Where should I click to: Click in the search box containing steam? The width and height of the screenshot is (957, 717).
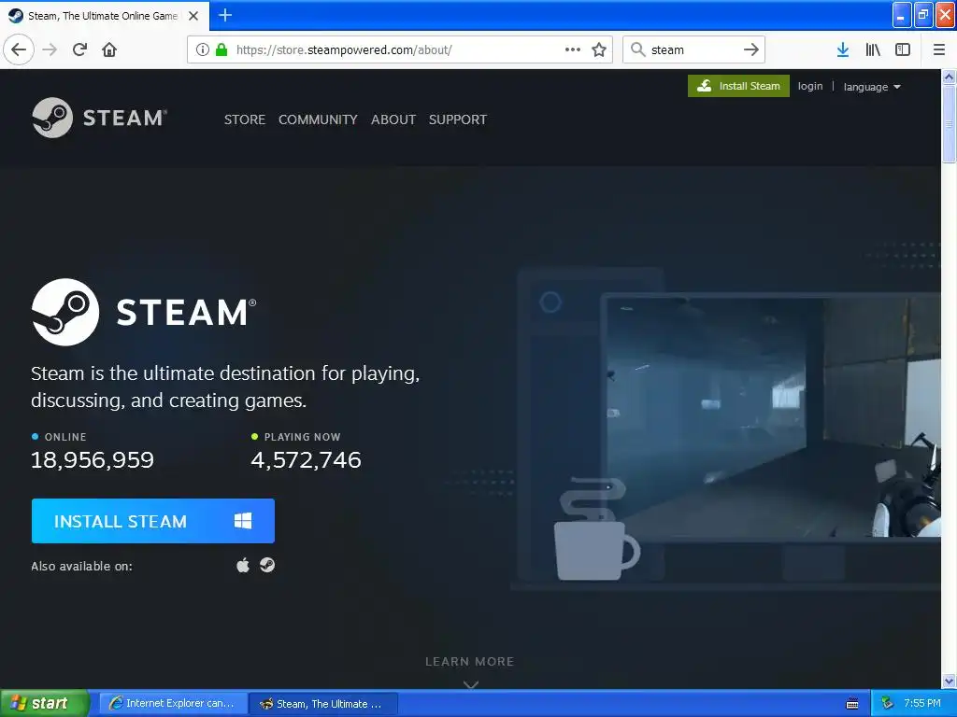click(693, 49)
